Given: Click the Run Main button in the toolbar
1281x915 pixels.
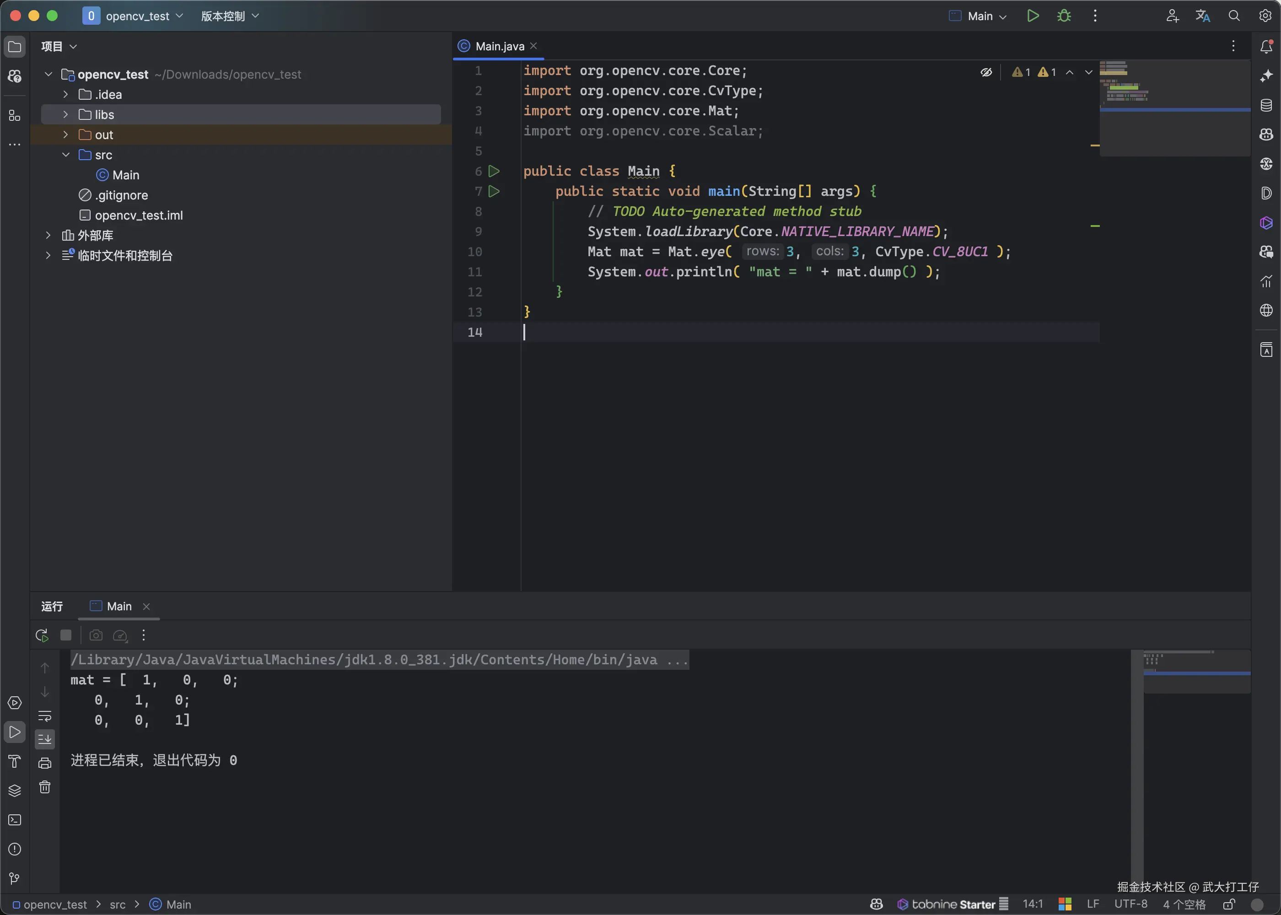Looking at the screenshot, I should click(1033, 16).
